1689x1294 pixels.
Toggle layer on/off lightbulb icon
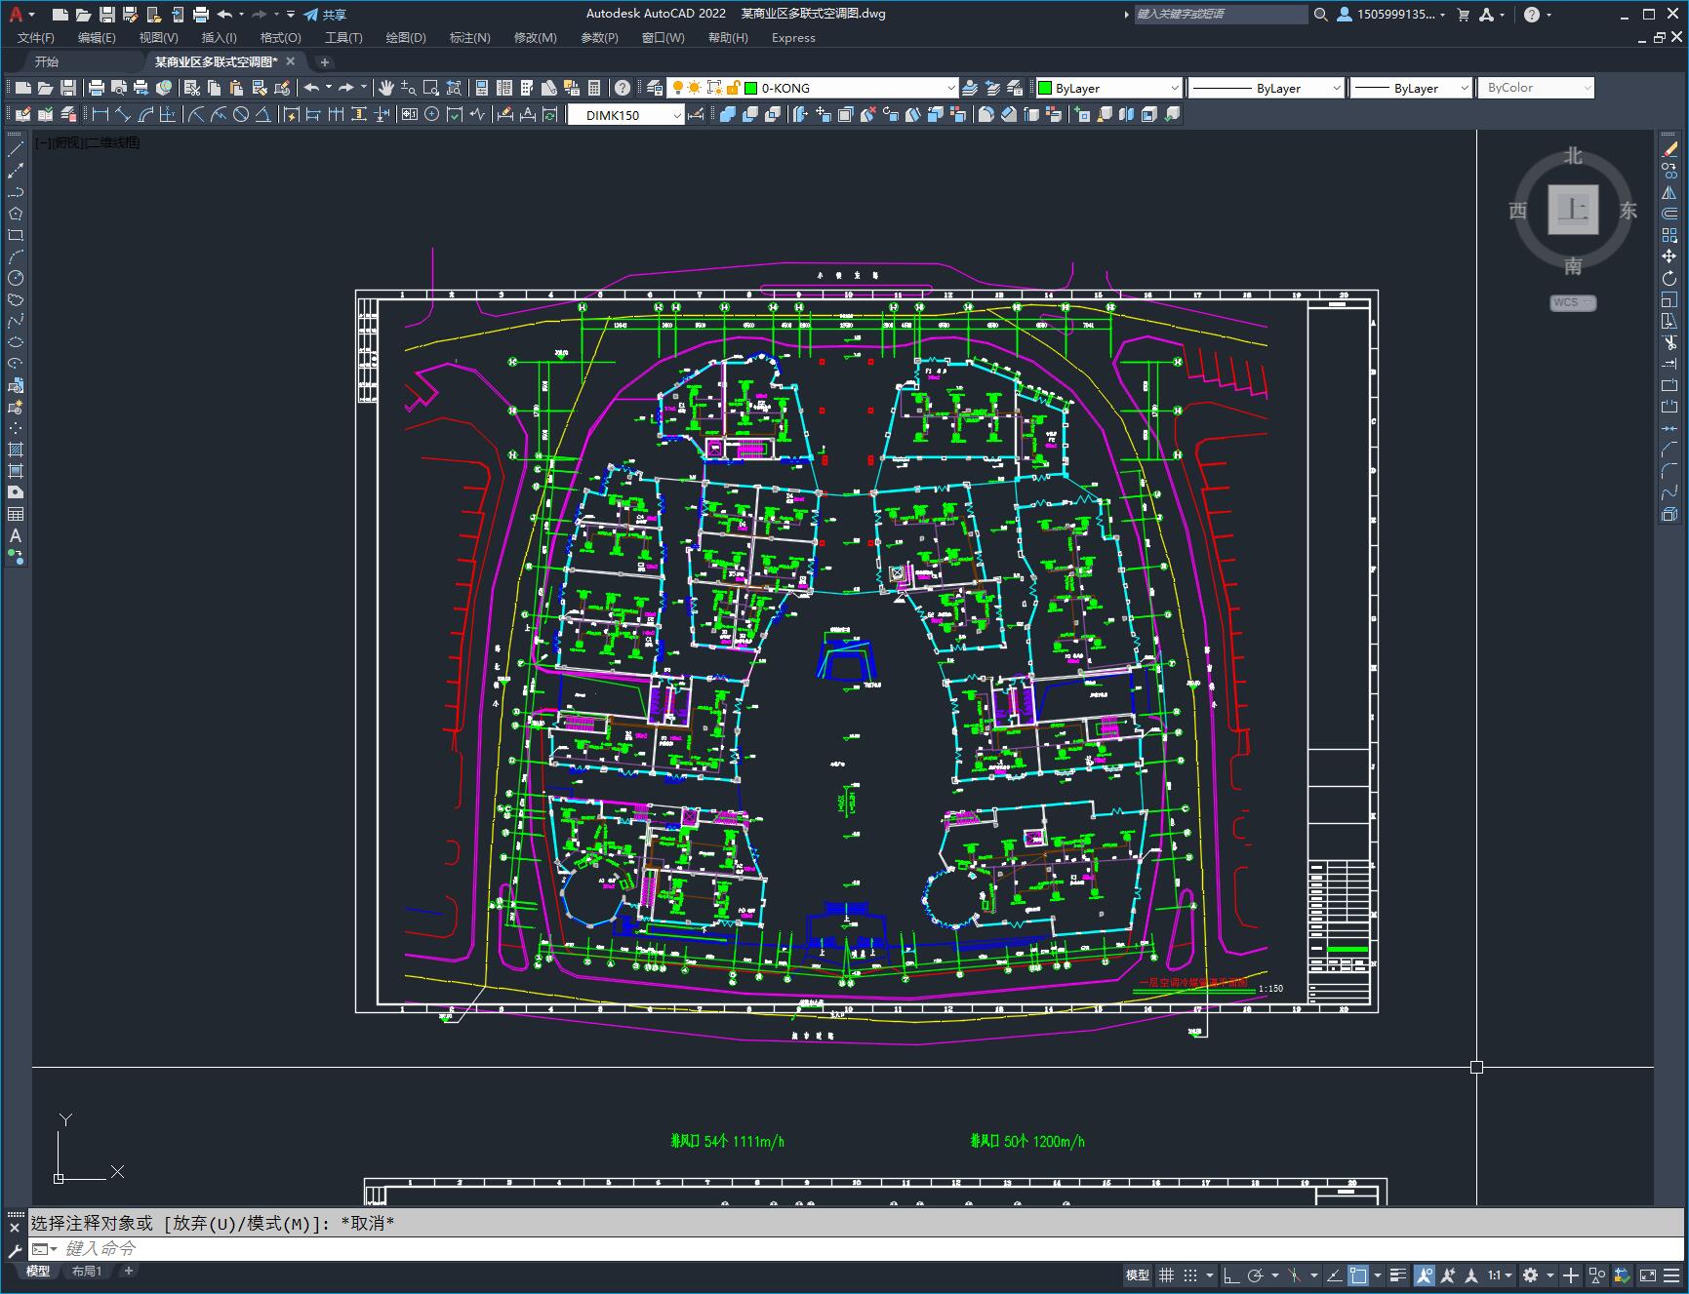(677, 88)
